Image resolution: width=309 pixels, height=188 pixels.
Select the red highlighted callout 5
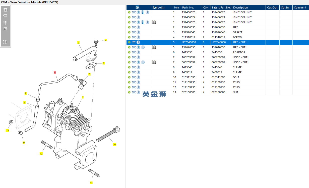[x=55, y=72]
